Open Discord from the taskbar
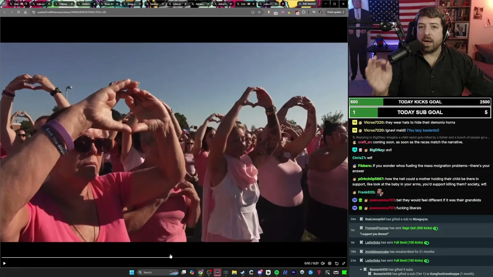Image resolution: width=493 pixels, height=277 pixels. pos(260,272)
